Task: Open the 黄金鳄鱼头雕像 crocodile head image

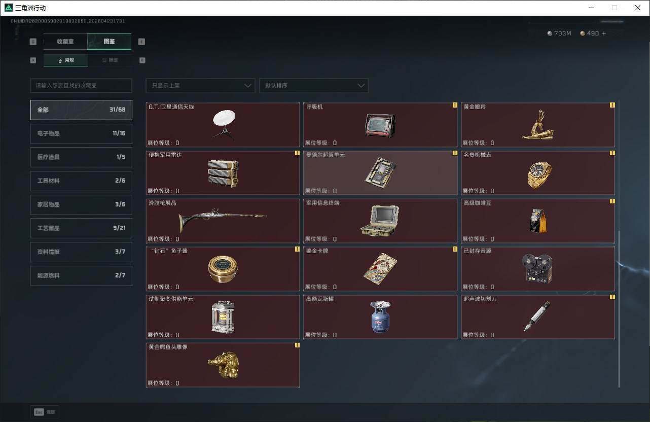Action: [223, 365]
